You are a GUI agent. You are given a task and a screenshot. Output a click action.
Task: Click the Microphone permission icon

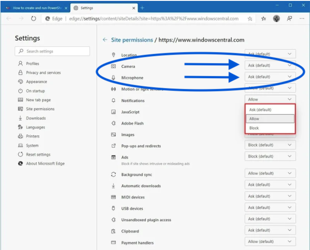114,78
